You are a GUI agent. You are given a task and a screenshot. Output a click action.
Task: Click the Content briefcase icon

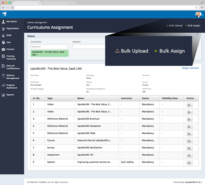tap(3, 49)
